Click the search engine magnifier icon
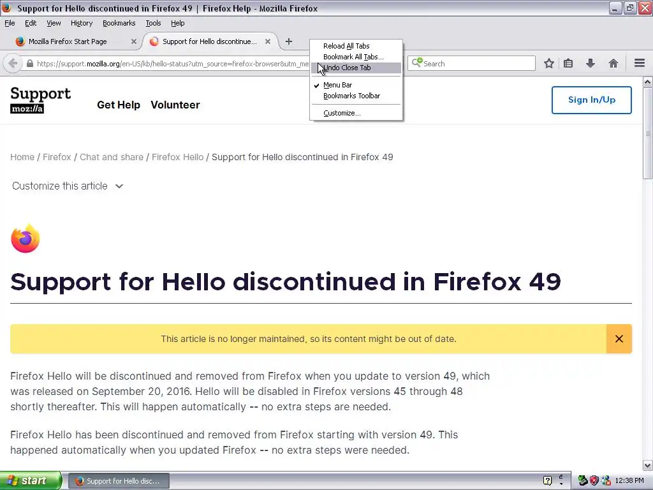653x490 pixels. tap(417, 63)
